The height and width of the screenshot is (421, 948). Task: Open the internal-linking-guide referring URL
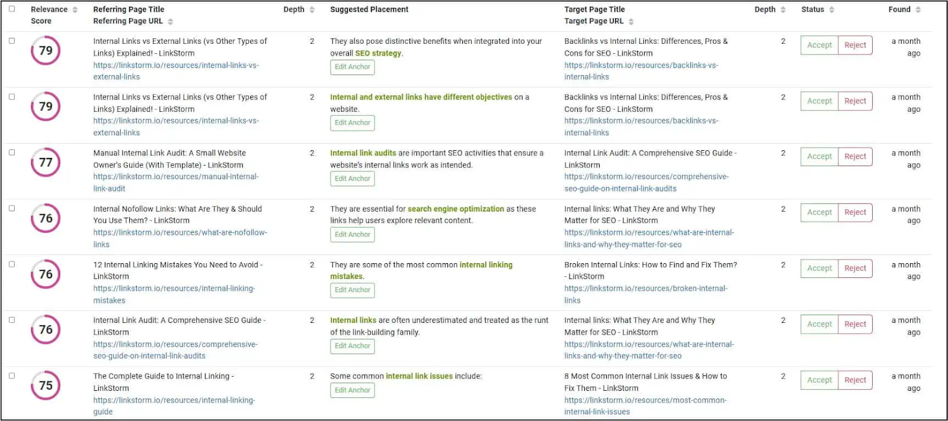click(x=174, y=406)
